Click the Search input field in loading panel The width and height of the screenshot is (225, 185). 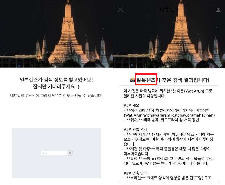tap(54, 153)
